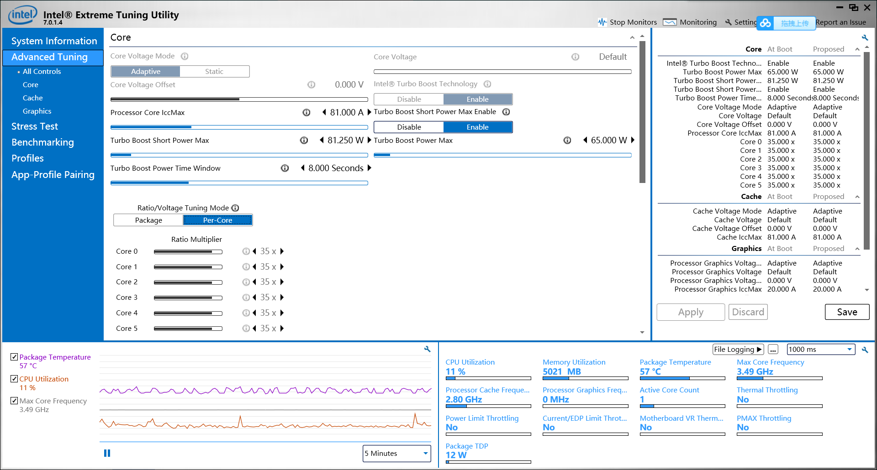Collapse Cache group in proposed panel

click(857, 197)
